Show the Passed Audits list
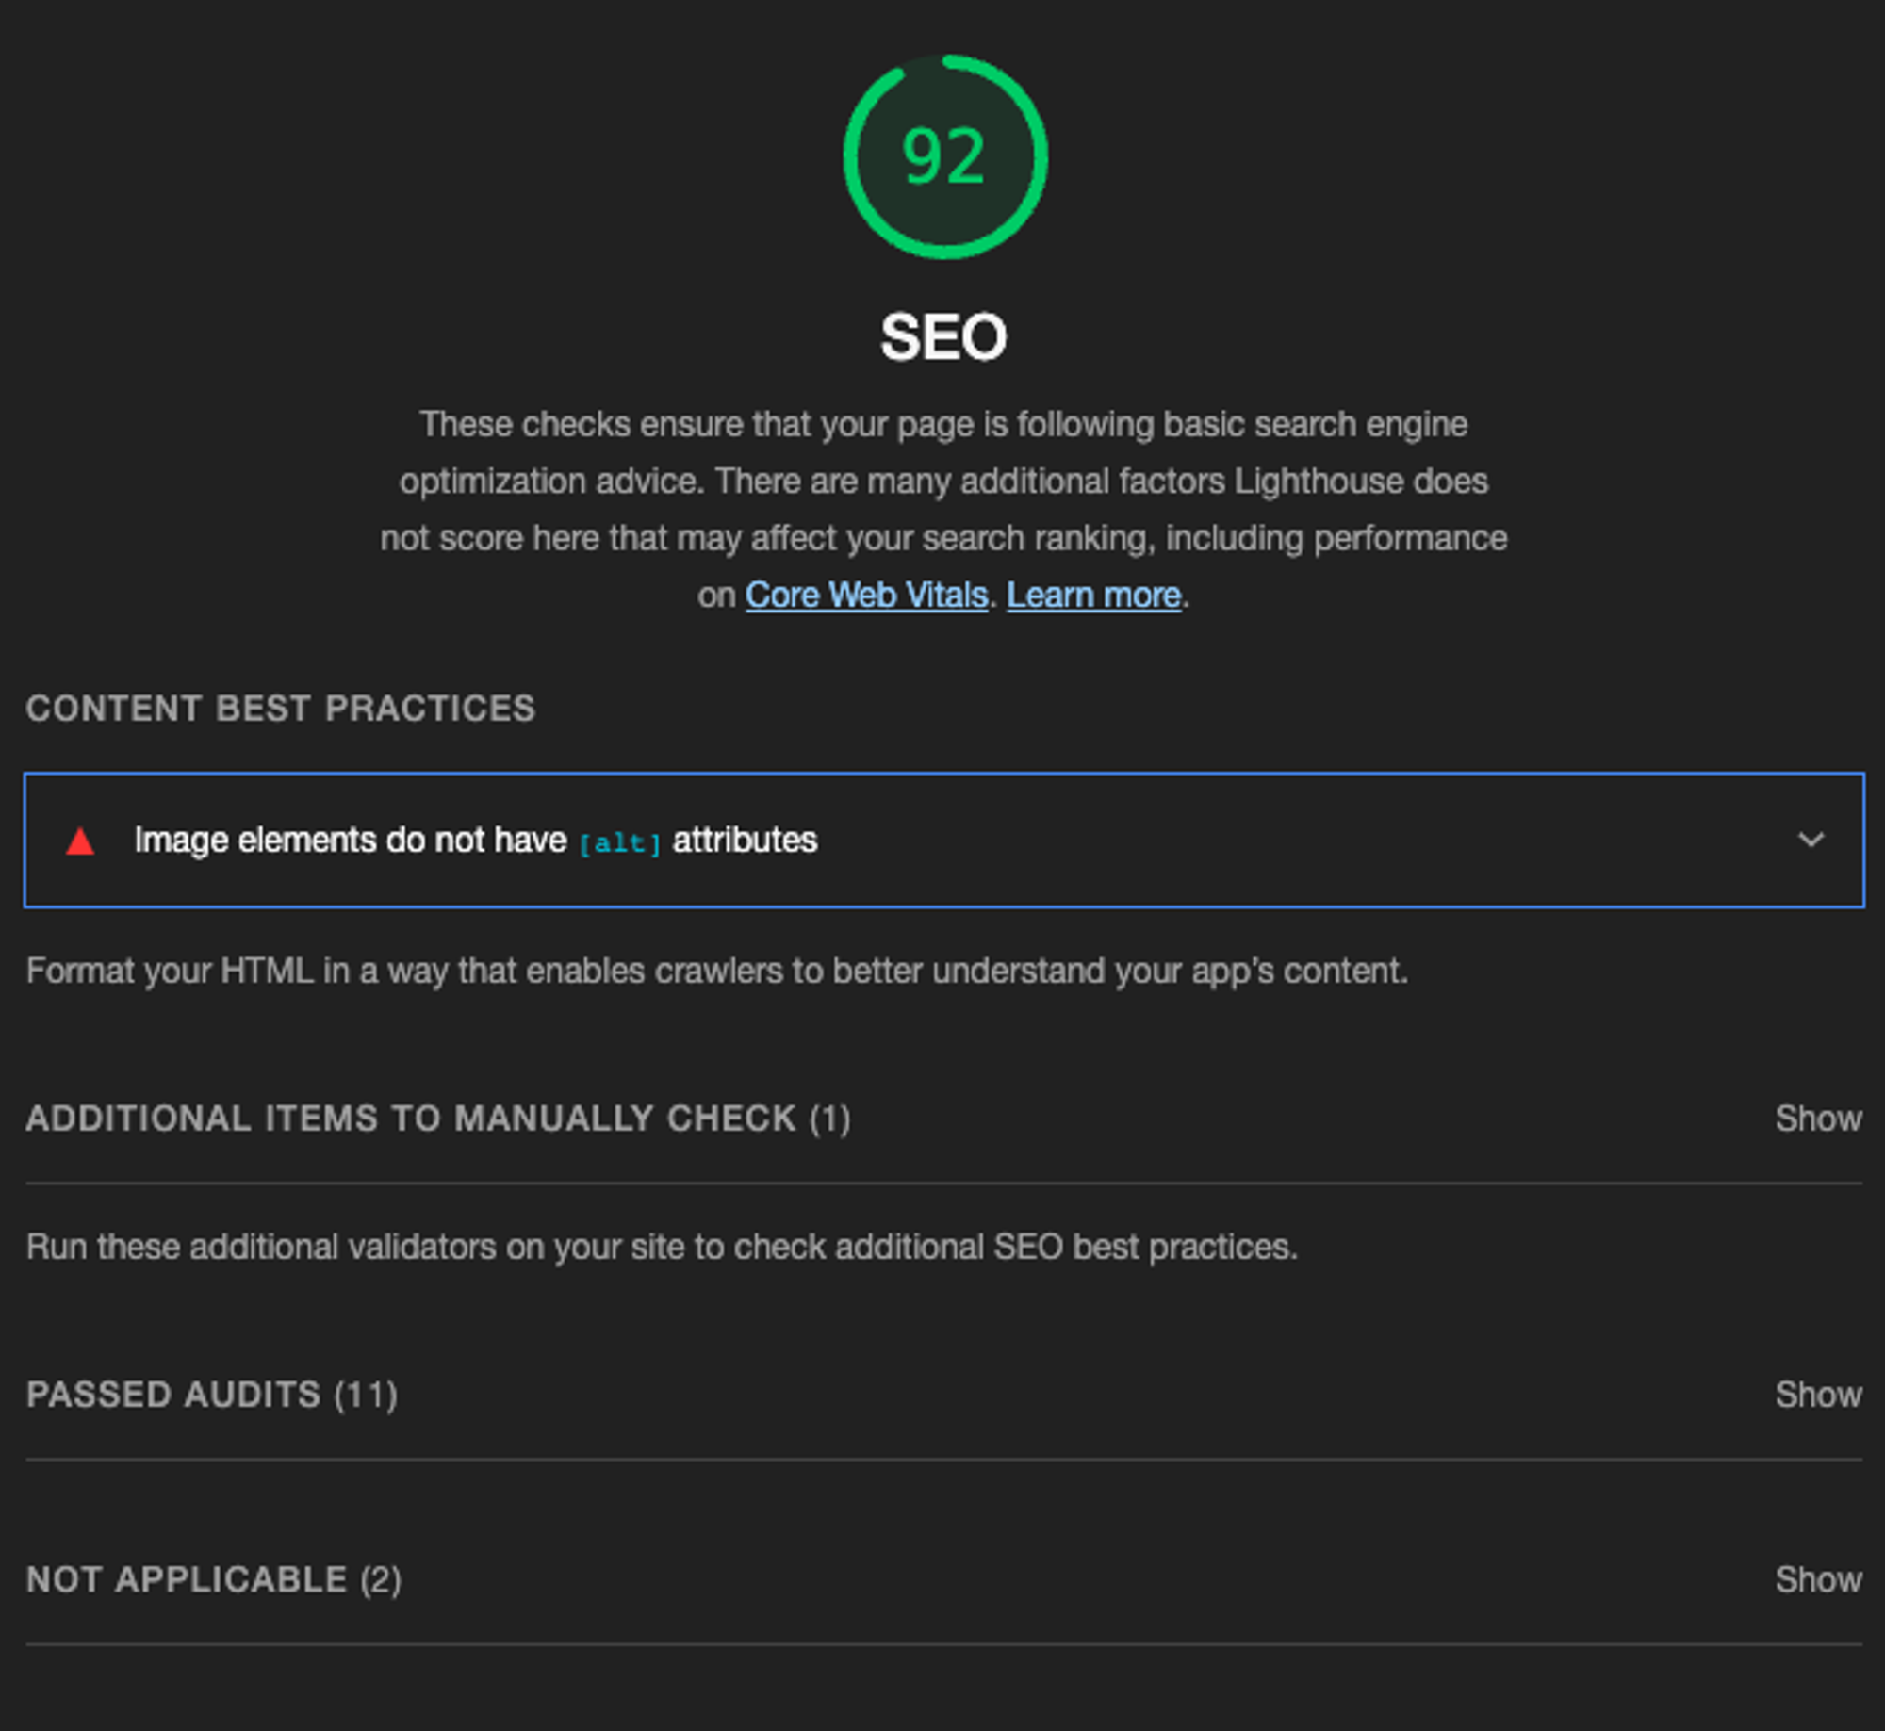 click(1818, 1395)
